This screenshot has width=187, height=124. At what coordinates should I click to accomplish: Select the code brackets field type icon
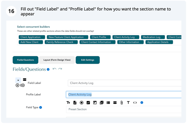tap(135, 103)
